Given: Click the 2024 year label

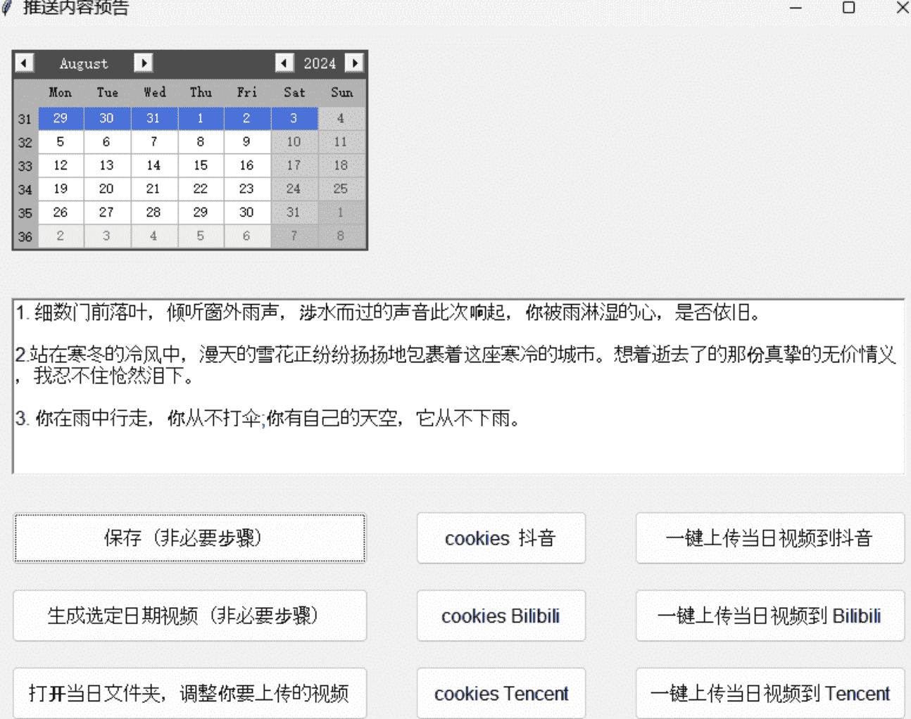Looking at the screenshot, I should pos(320,63).
